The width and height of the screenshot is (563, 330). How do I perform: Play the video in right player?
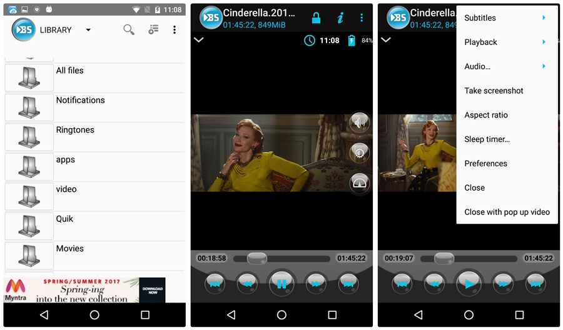tap(469, 284)
